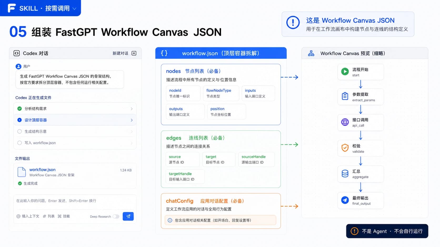Toggle the Deep Research switch

[116, 217]
